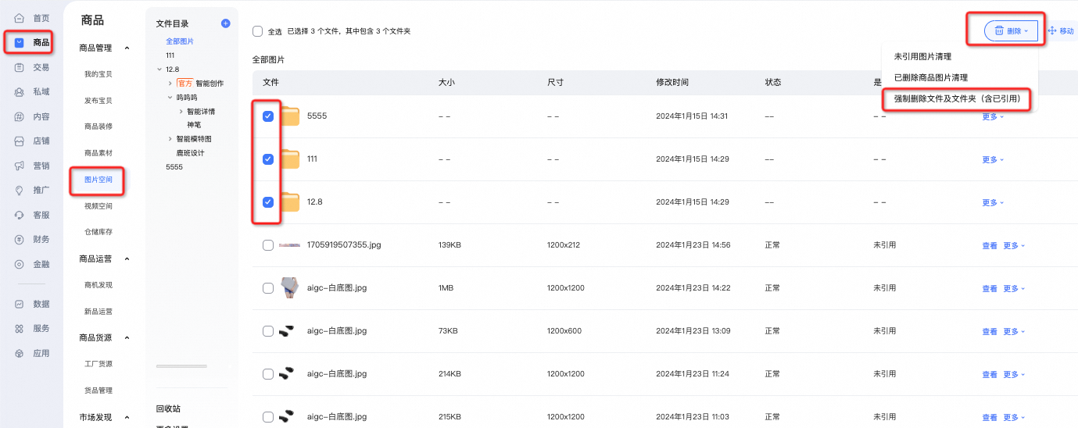Uncheck the 5555 folder checkbox
This screenshot has width=1078, height=428.
[x=268, y=116]
